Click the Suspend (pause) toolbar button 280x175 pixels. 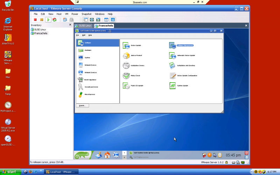click(42, 20)
